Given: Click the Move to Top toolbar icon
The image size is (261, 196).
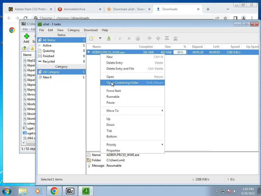Looking at the screenshot, I should (x=167, y=38).
